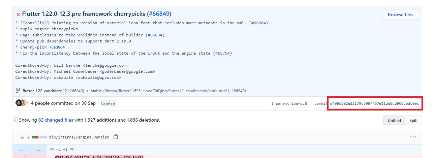Open bin/internal/engine.version file link
435x158 pixels.
coord(79,137)
